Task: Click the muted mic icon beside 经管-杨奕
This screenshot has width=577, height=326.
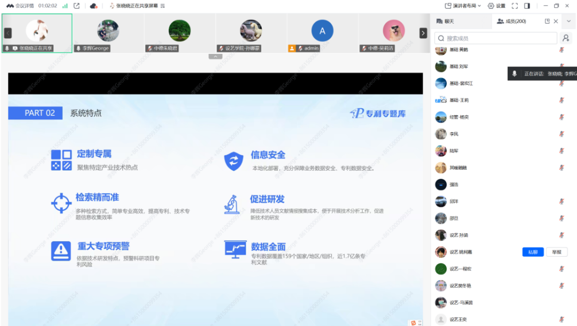Action: point(561,117)
